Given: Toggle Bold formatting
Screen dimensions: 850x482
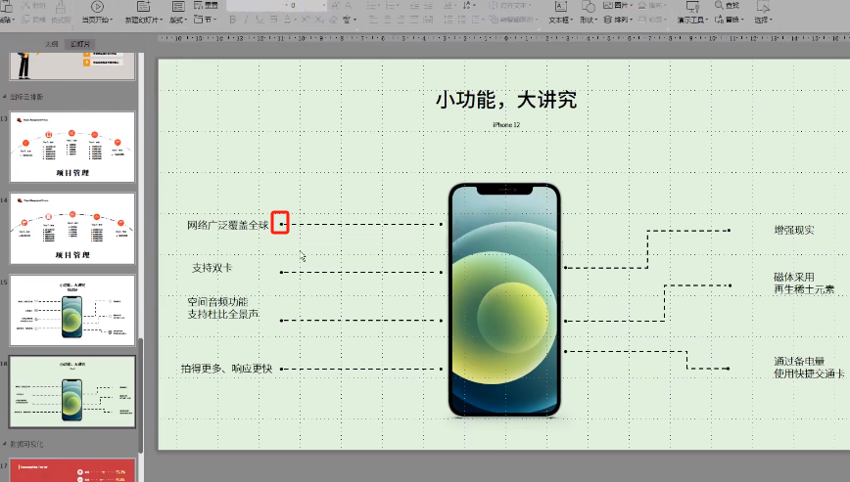Looking at the screenshot, I should pyautogui.click(x=232, y=20).
